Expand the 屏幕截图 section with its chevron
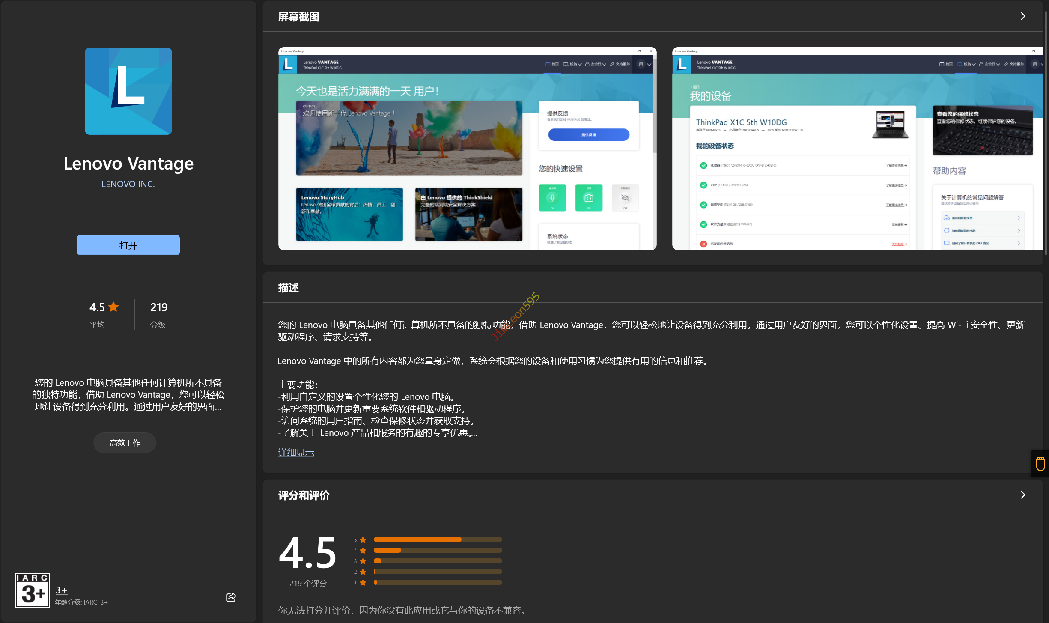 pos(1023,16)
